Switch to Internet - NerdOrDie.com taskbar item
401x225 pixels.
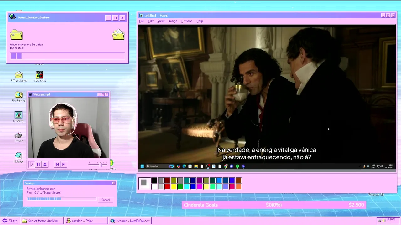[130, 221]
